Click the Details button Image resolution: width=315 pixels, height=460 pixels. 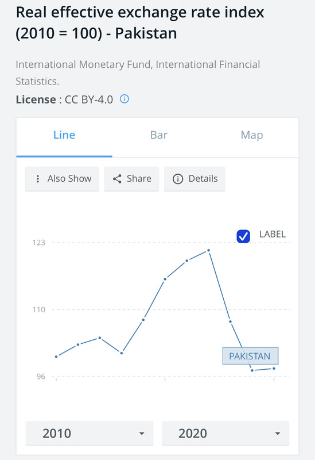pyautogui.click(x=195, y=179)
